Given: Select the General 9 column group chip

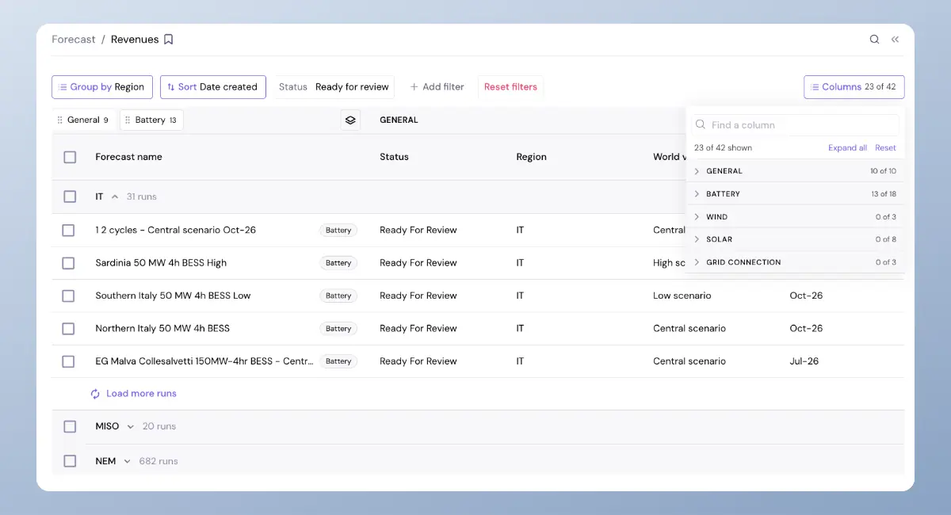Looking at the screenshot, I should coord(83,120).
